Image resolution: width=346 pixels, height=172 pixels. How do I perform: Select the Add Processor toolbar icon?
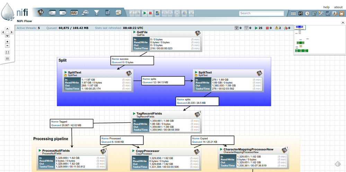click(41, 13)
